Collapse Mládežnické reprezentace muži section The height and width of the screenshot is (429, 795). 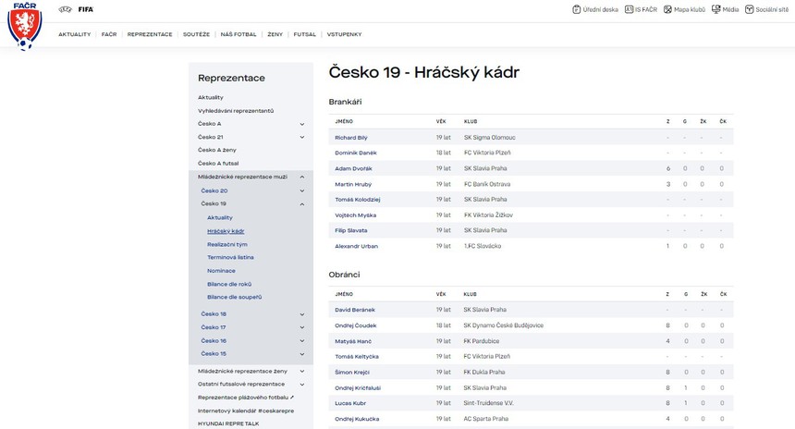click(301, 177)
